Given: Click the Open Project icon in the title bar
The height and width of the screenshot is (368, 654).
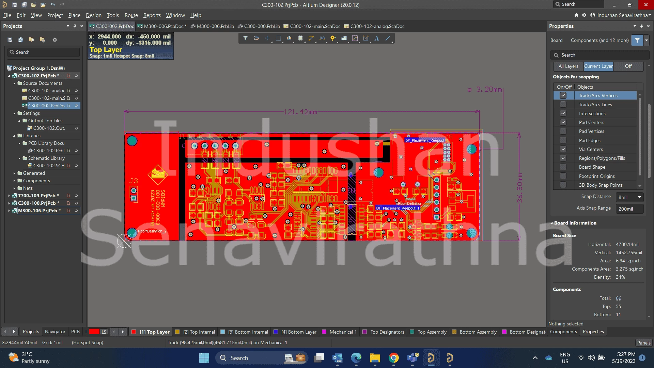Looking at the screenshot, I should 43,5.
